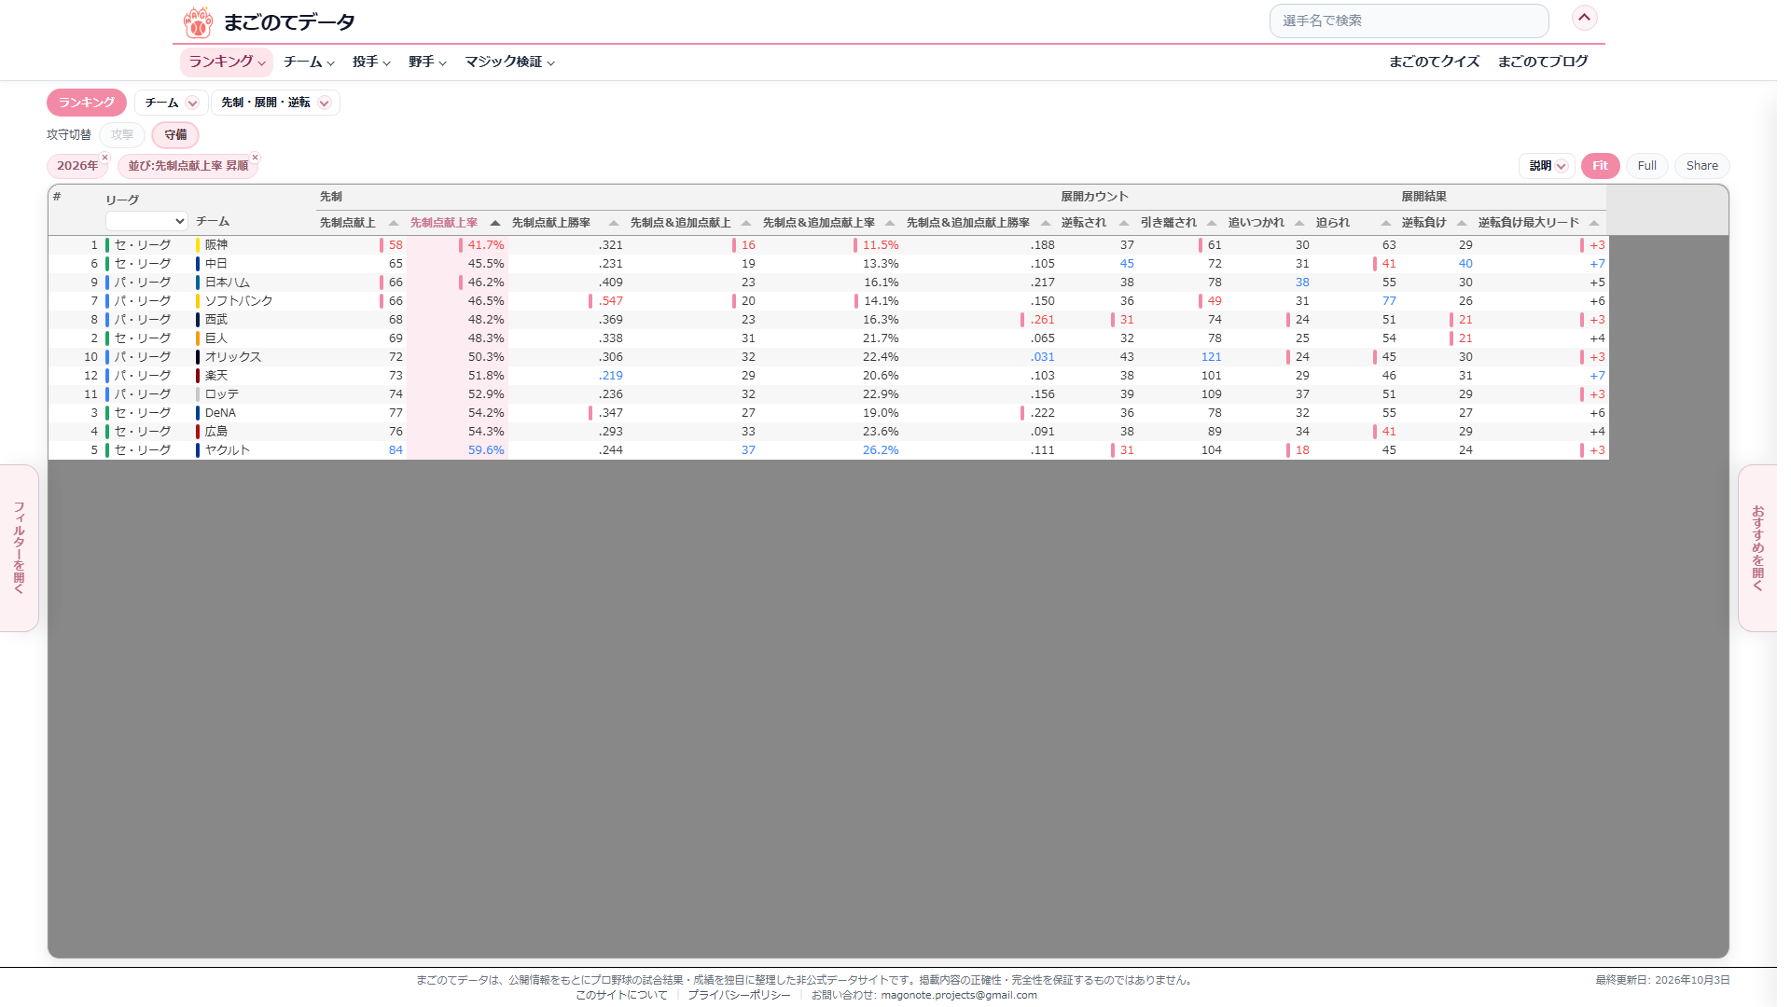The image size is (1791, 1007).
Task: Sort by 迫られ arrow icon
Action: coord(1386,223)
